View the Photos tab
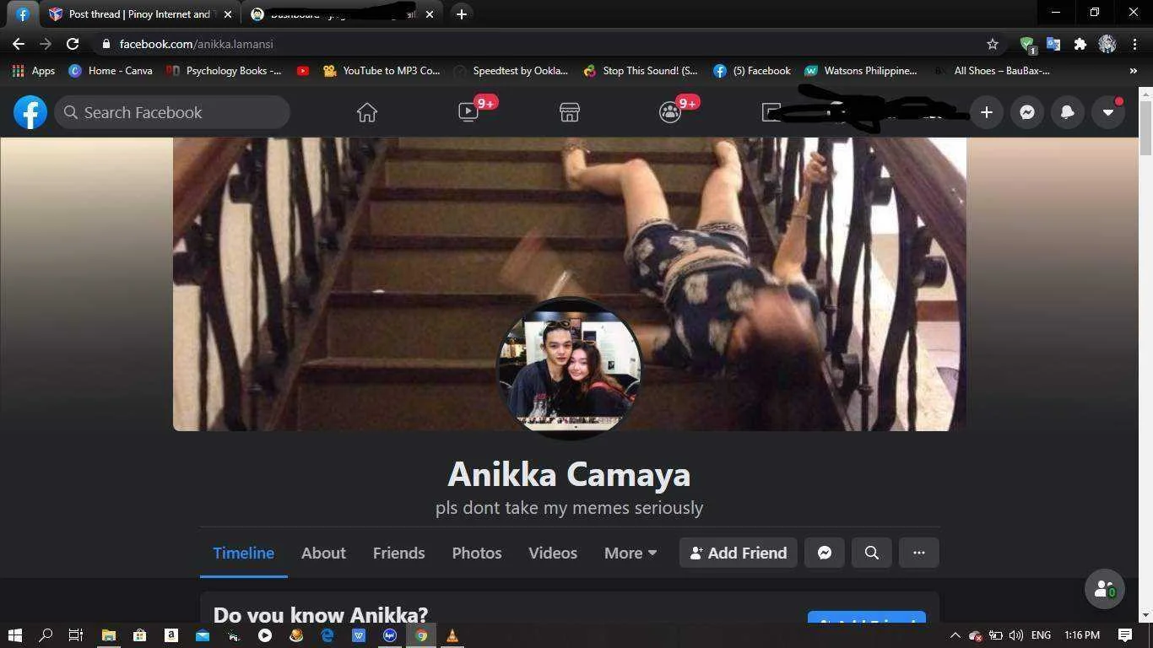 [477, 553]
